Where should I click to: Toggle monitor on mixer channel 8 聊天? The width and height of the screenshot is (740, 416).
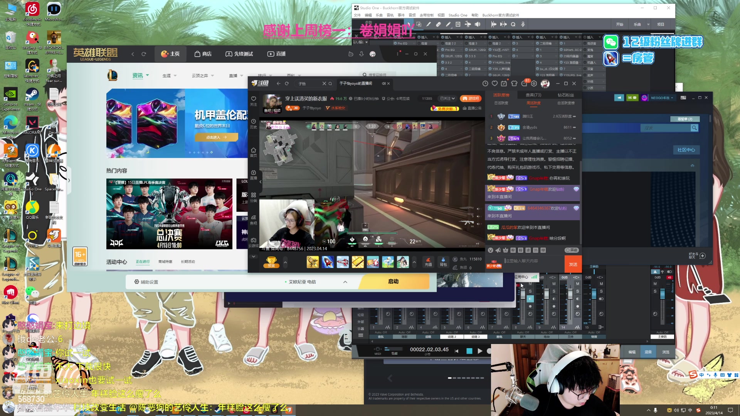tap(530, 299)
